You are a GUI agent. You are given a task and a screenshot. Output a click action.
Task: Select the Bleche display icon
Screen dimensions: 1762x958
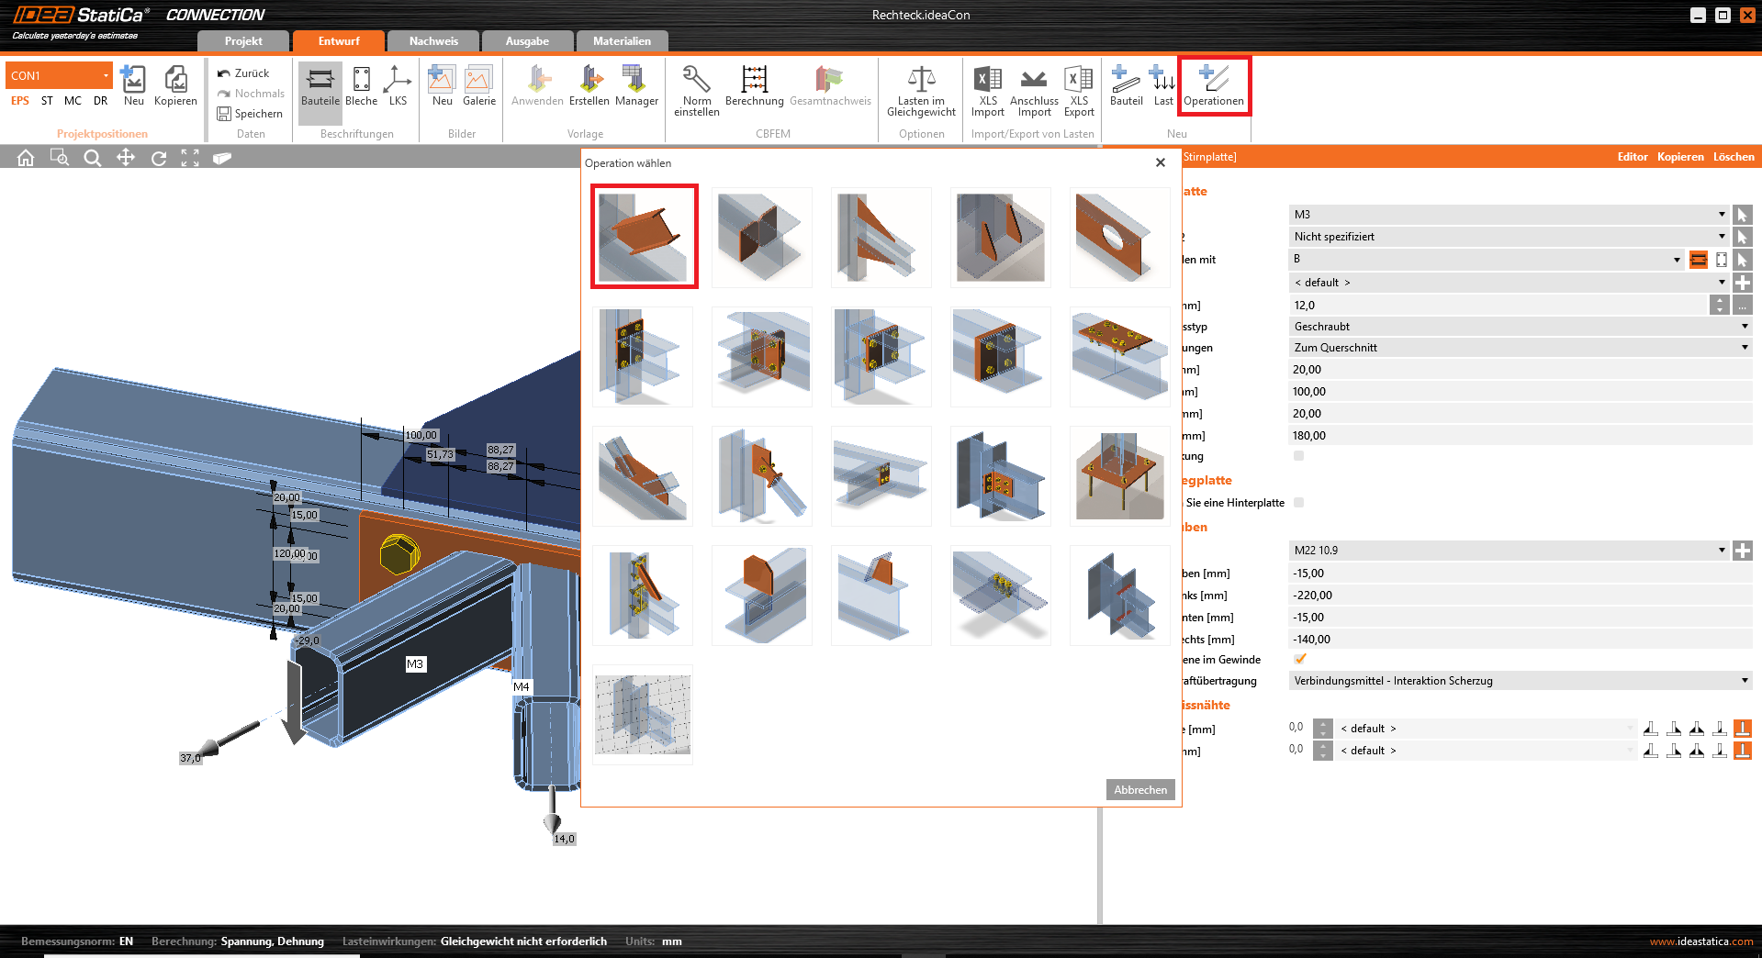pos(361,86)
